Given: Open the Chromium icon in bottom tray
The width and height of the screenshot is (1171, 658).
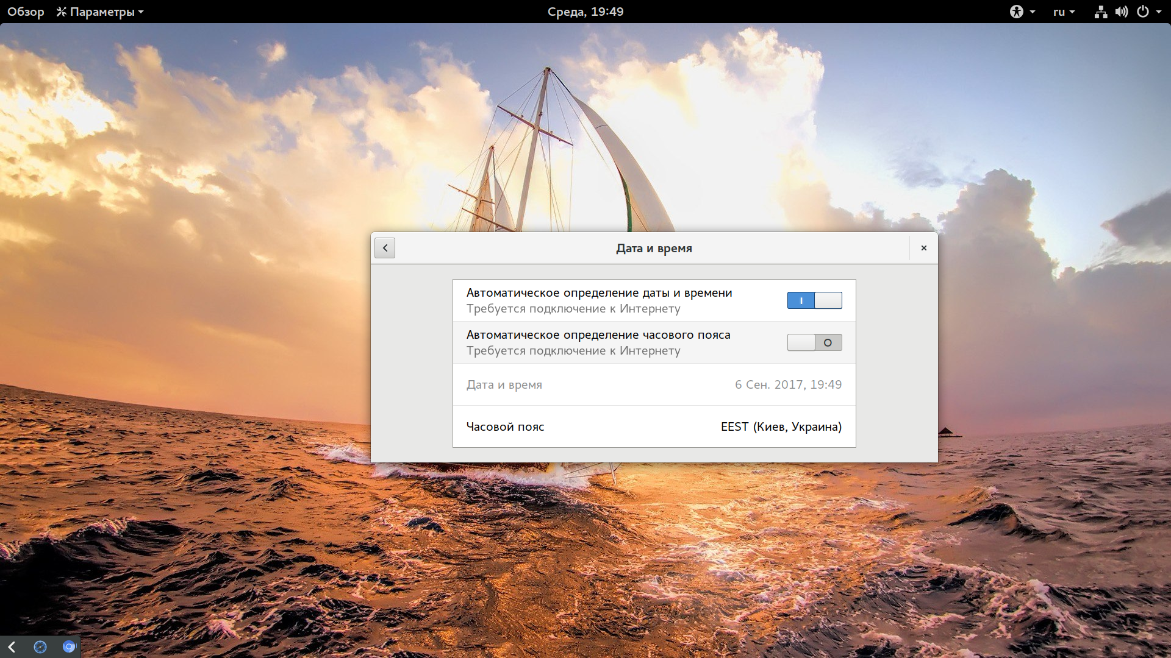Looking at the screenshot, I should click(x=69, y=647).
